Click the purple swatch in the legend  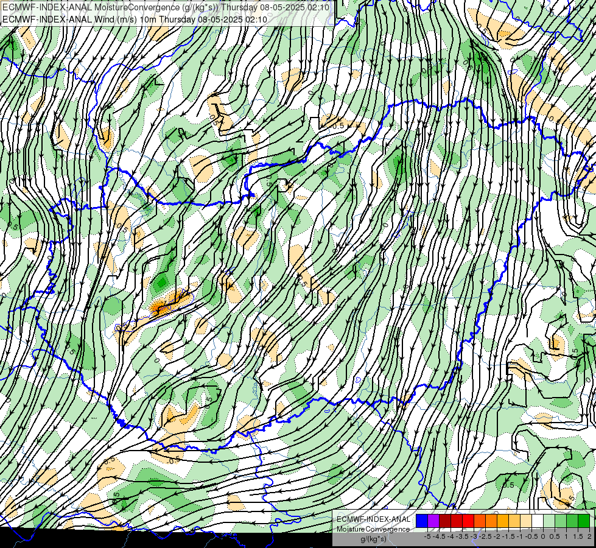(433, 521)
